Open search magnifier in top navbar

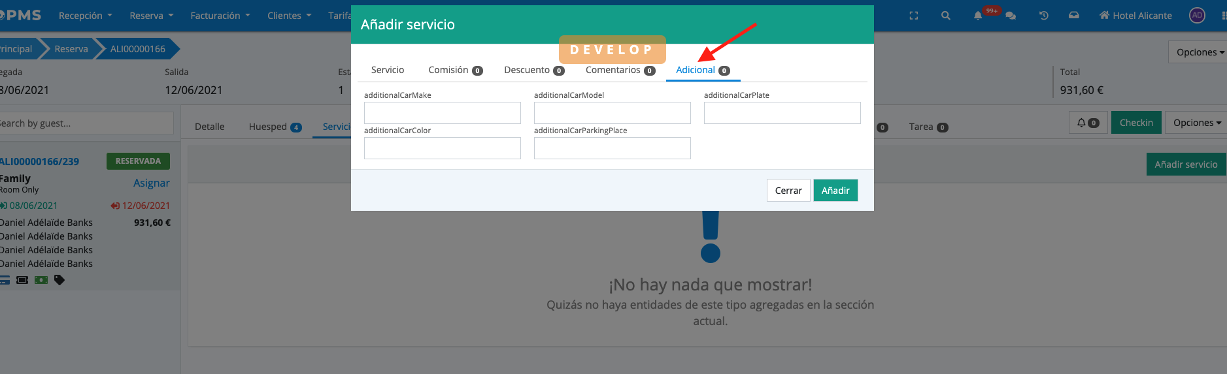(x=945, y=16)
